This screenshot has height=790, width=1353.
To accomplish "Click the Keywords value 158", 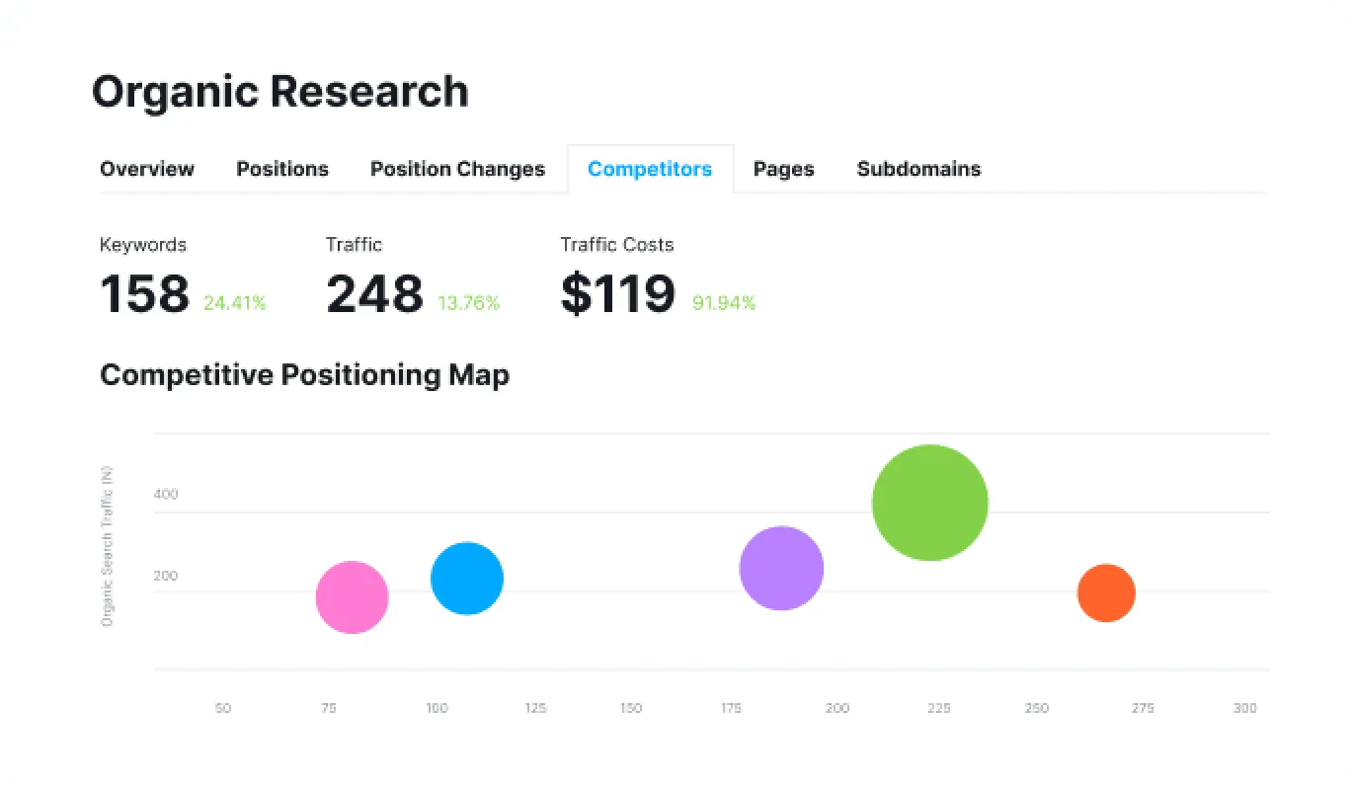I will coord(145,294).
